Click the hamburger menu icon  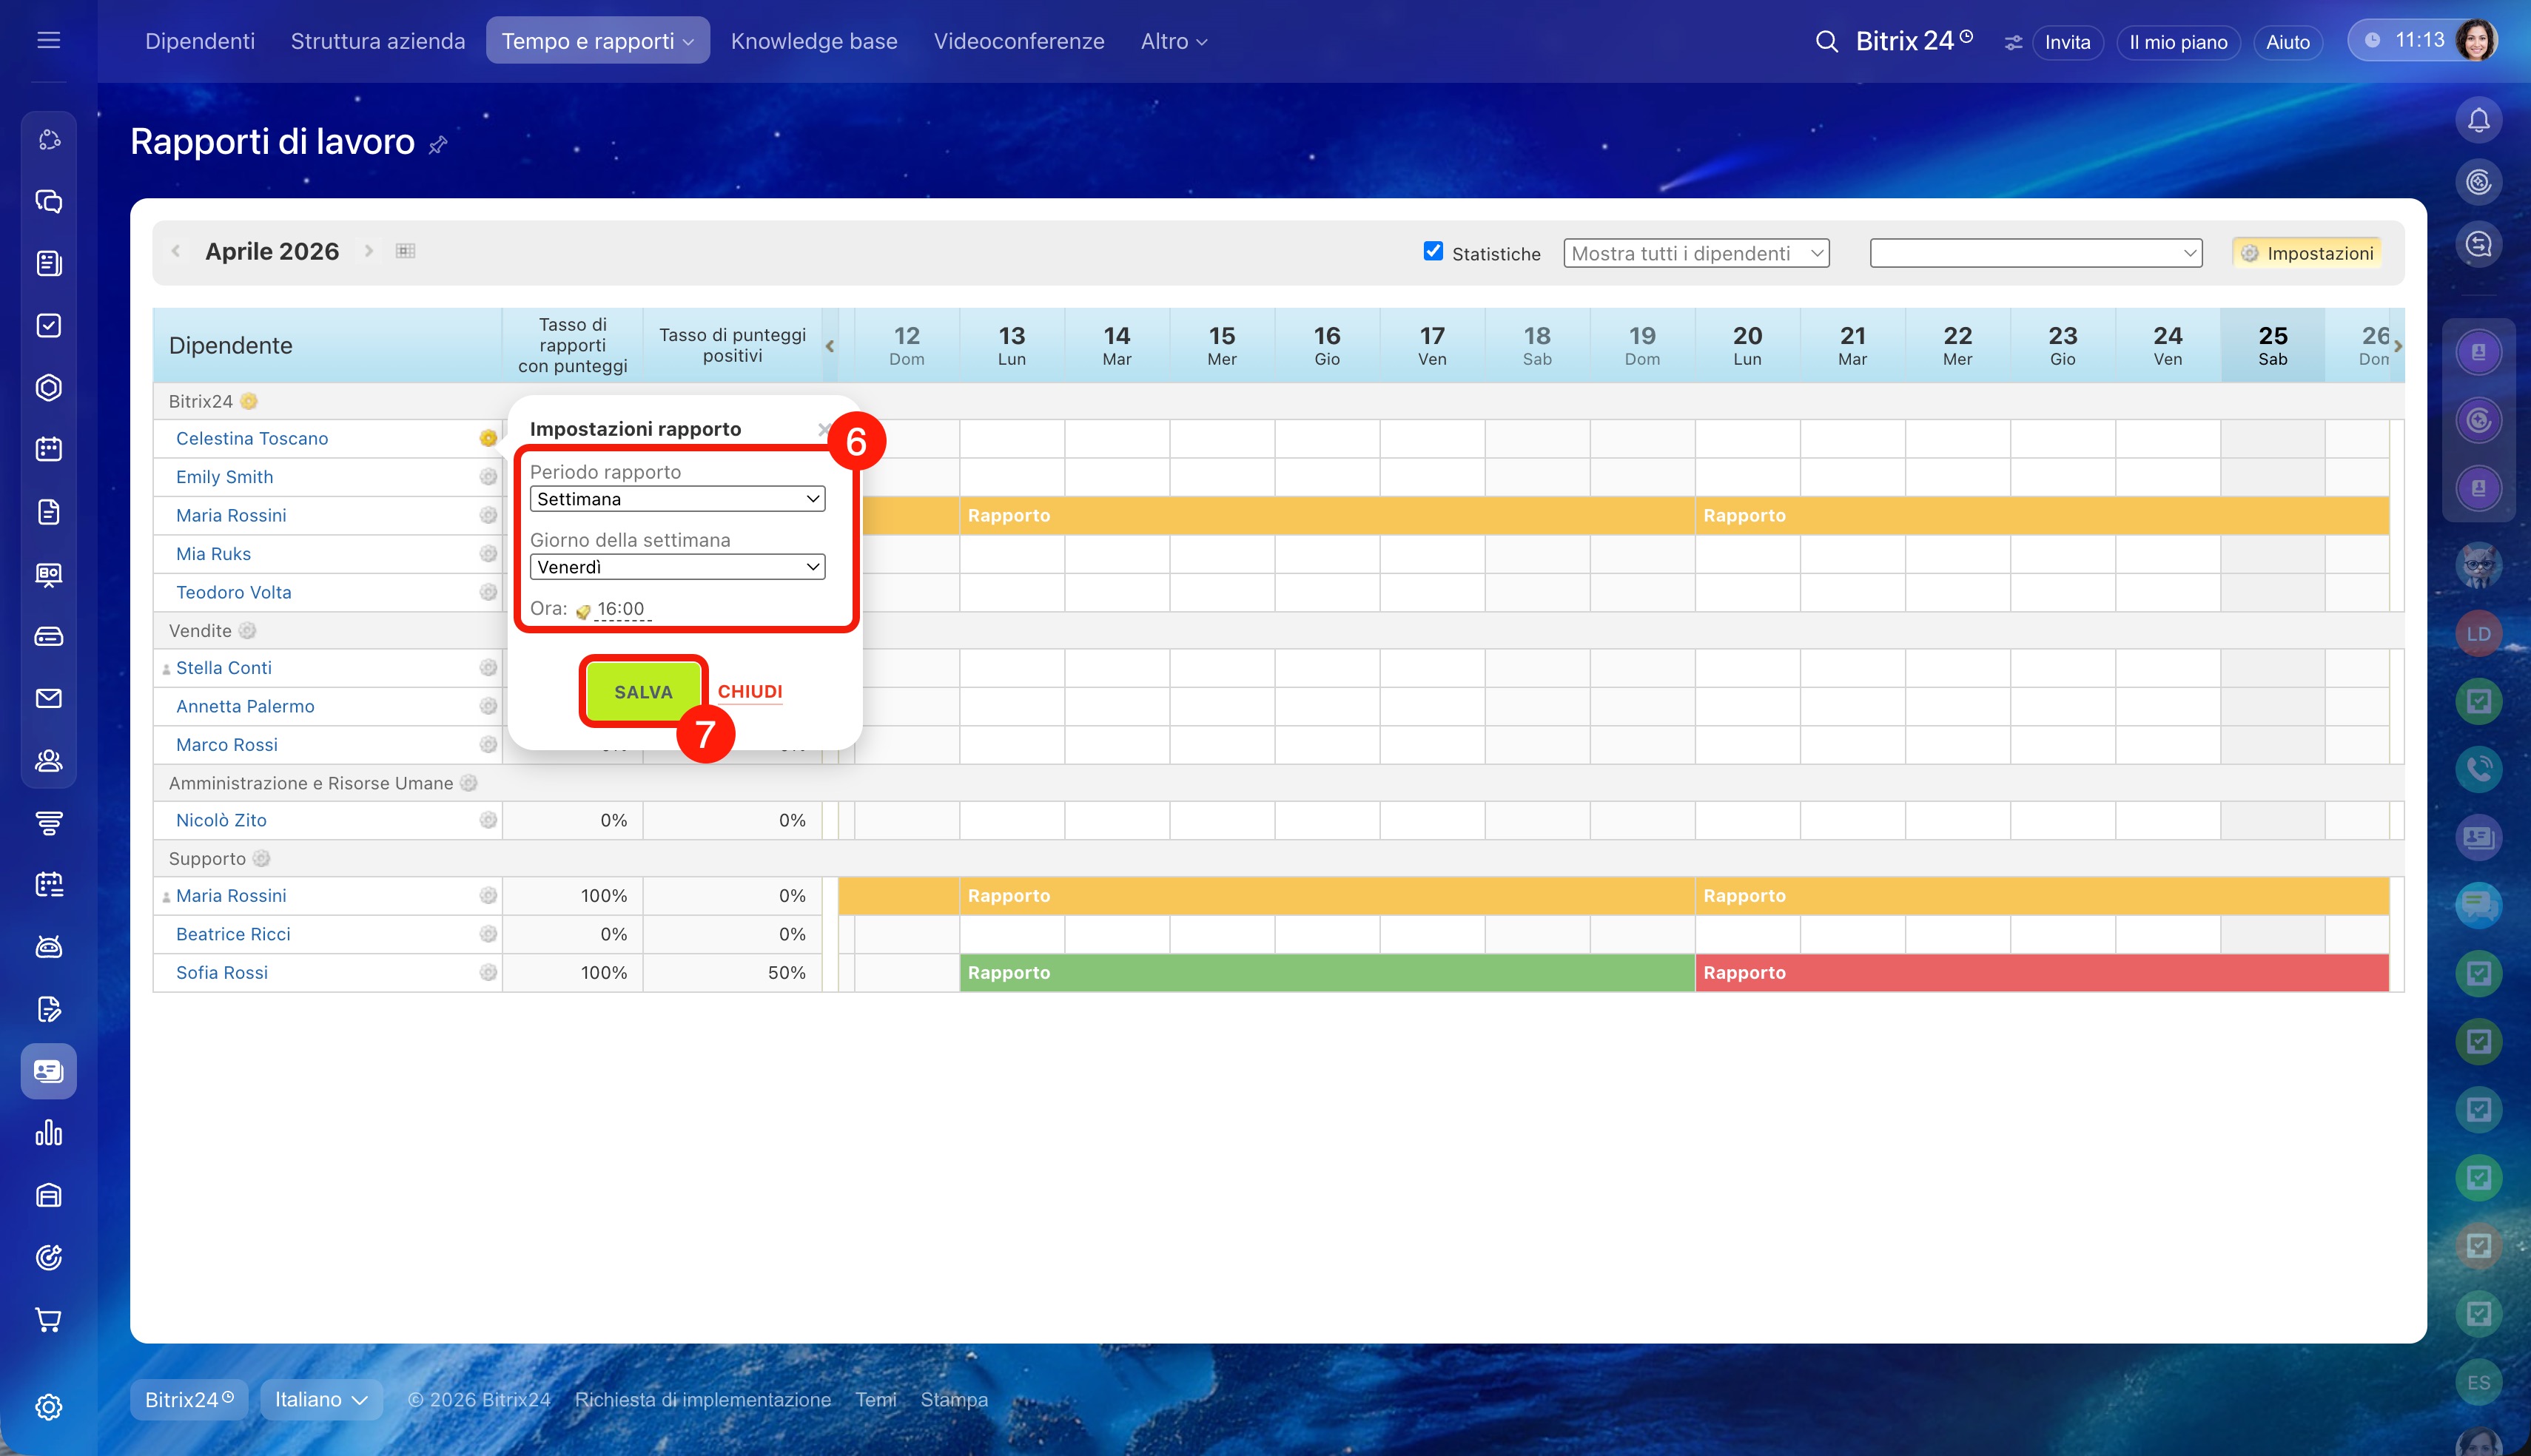[48, 40]
